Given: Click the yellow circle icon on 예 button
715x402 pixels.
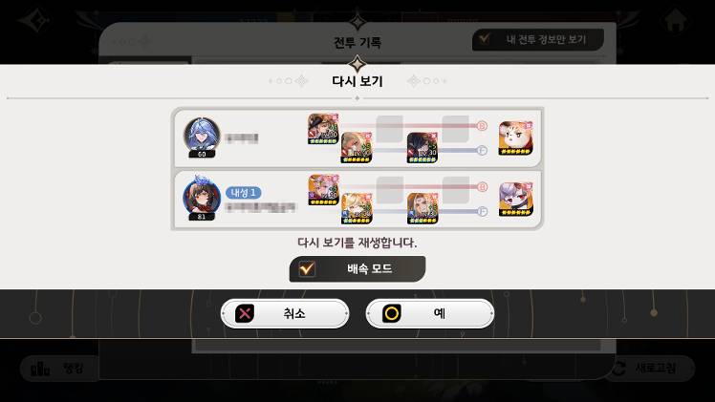Looking at the screenshot, I should (392, 313).
